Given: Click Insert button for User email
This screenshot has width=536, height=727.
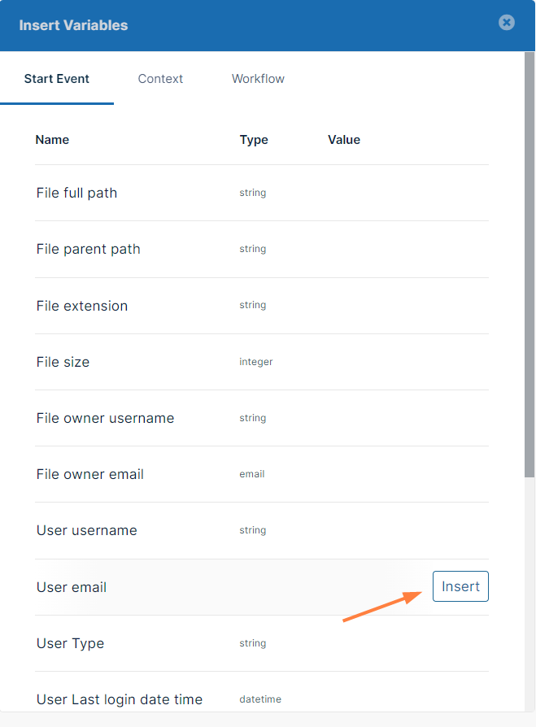Looking at the screenshot, I should pyautogui.click(x=460, y=586).
